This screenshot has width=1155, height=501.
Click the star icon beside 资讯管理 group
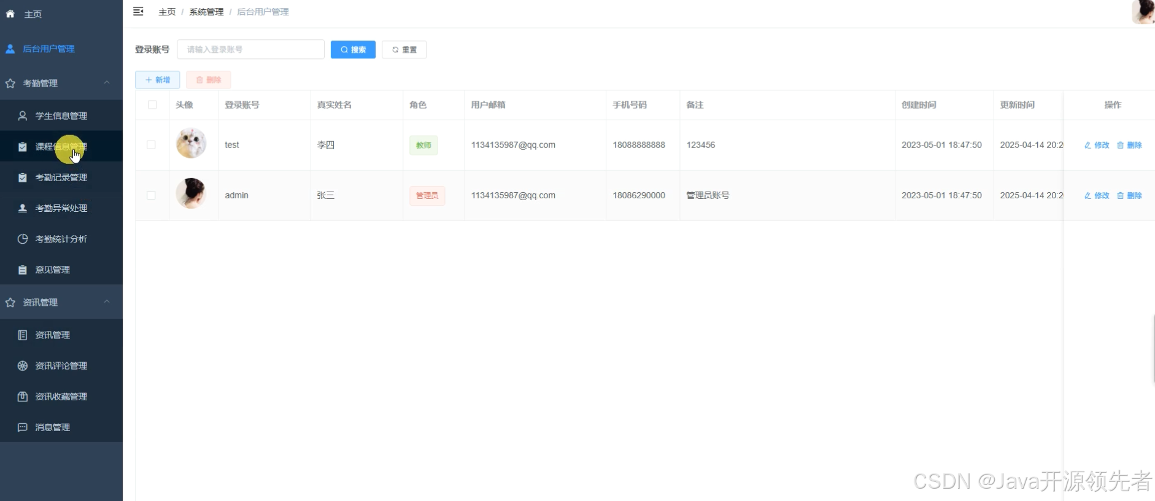[10, 302]
